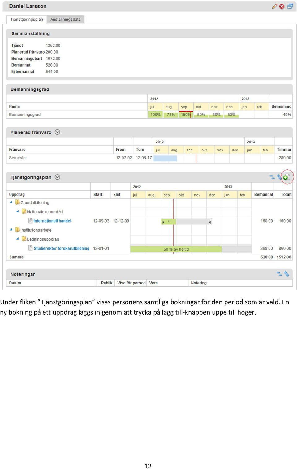Add a new booking in Tjänstgöringsplan
This screenshot has height=469, width=297.
coord(286,177)
